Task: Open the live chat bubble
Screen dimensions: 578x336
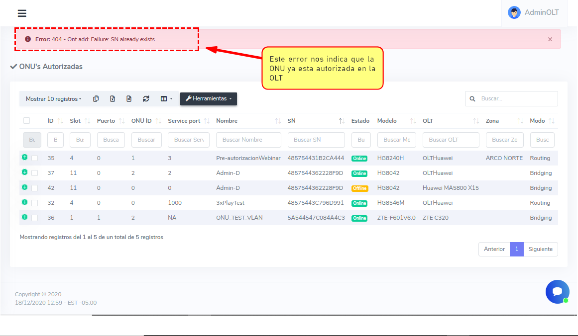Action: point(557,292)
